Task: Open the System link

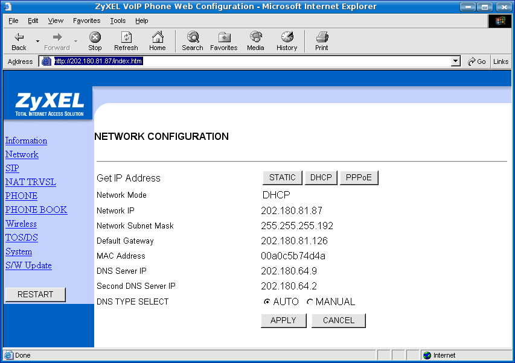Action: [x=19, y=251]
